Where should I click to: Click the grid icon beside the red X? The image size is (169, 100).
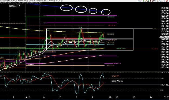click(x=165, y=1)
